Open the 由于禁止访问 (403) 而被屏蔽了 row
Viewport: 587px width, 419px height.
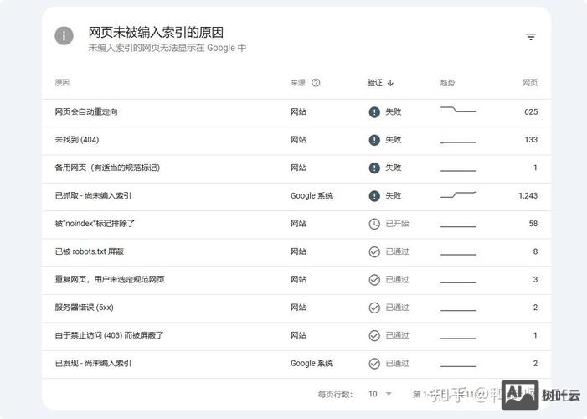point(296,336)
